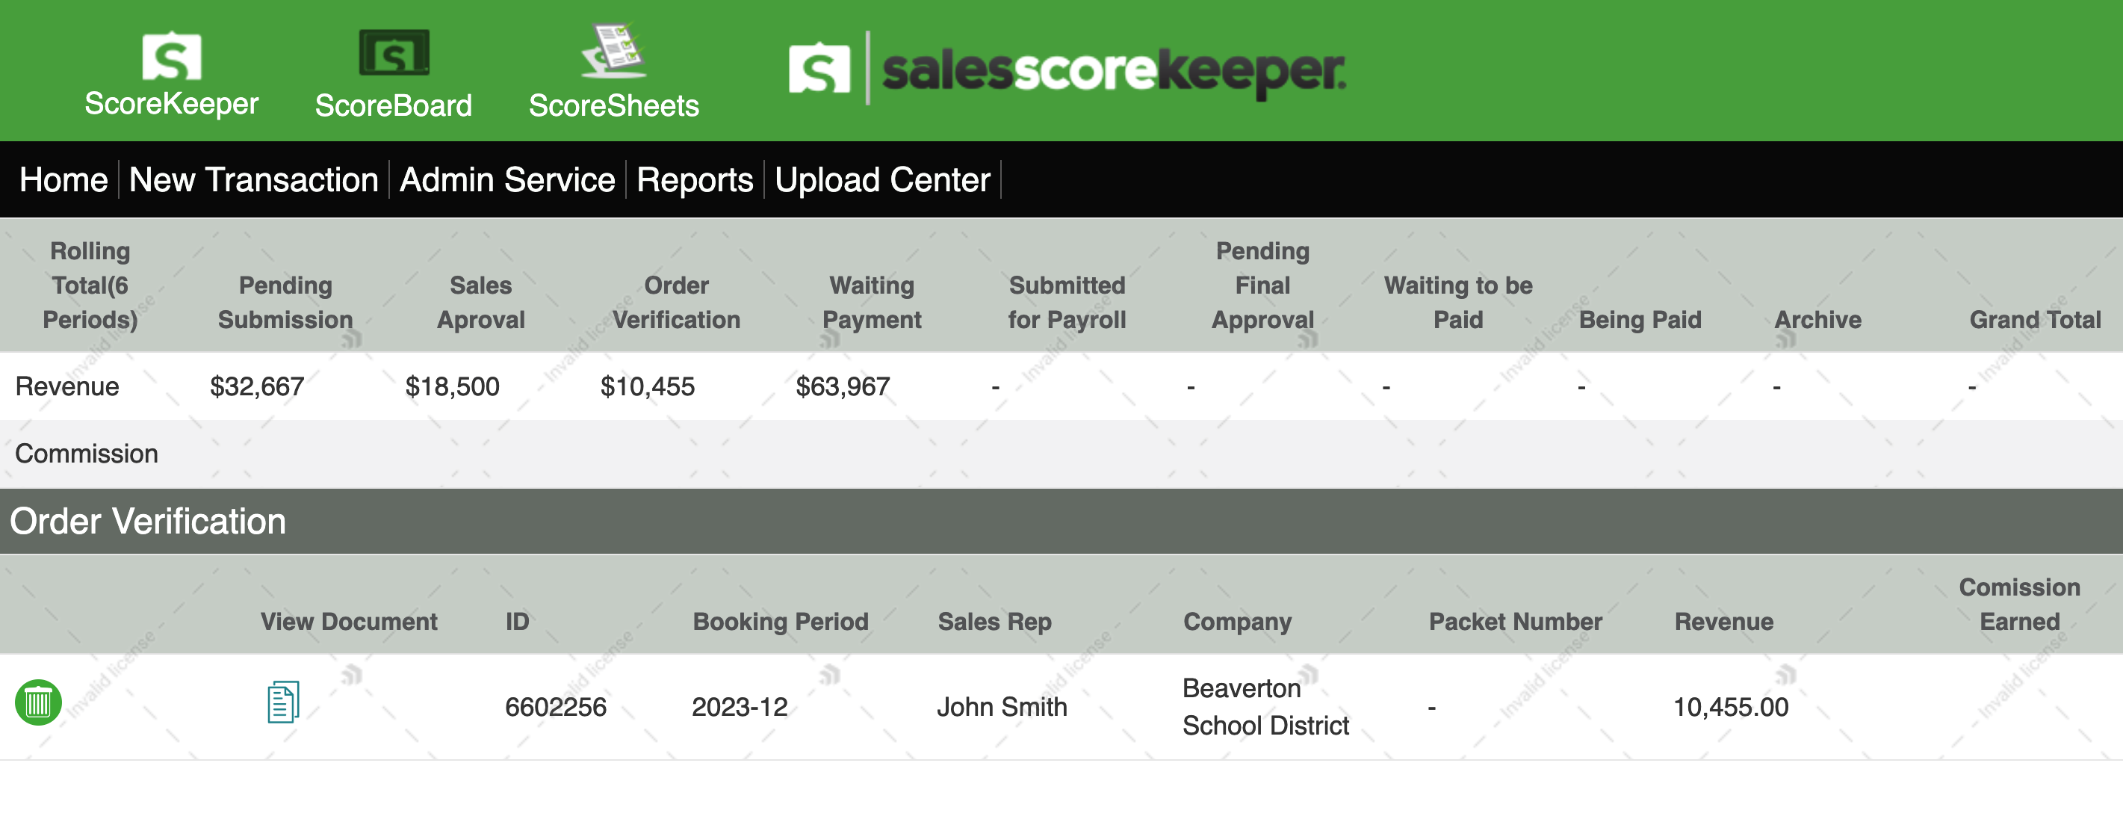The height and width of the screenshot is (825, 2123).
Task: Click the Revenue column header
Action: pyautogui.click(x=1724, y=622)
